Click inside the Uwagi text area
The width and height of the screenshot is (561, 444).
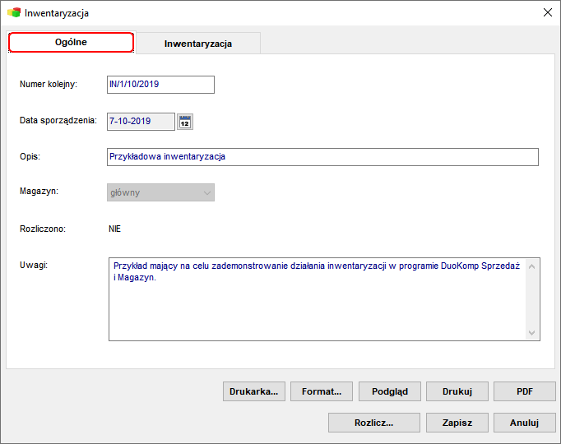[x=317, y=299]
